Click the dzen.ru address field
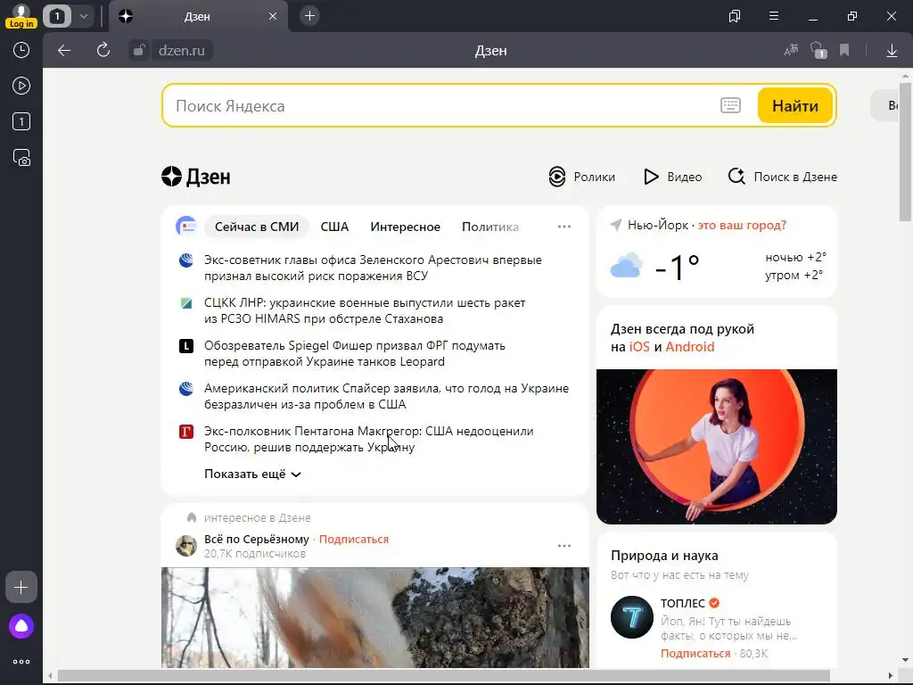The image size is (913, 685). (182, 51)
